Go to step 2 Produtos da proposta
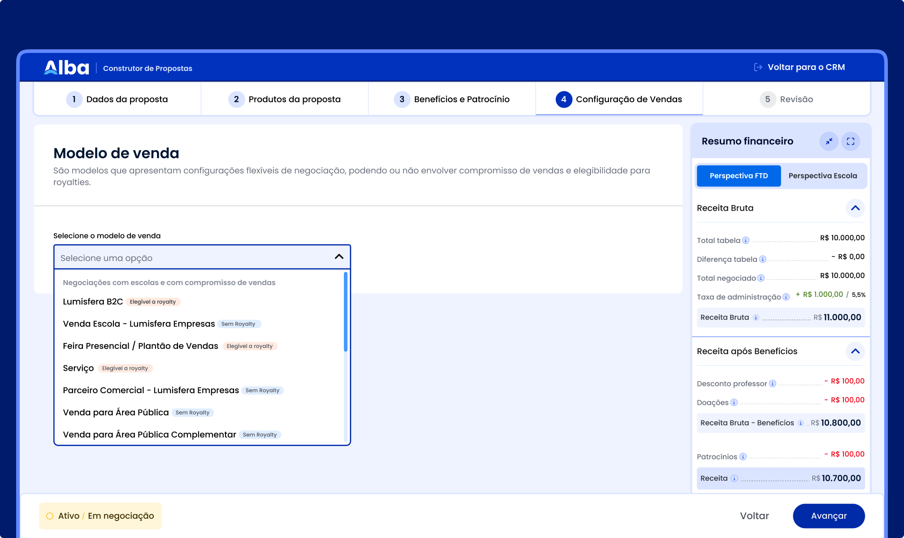904x538 pixels. click(x=285, y=99)
